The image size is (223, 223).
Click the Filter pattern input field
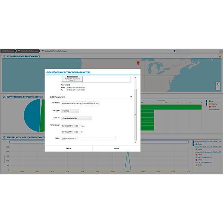(88, 139)
